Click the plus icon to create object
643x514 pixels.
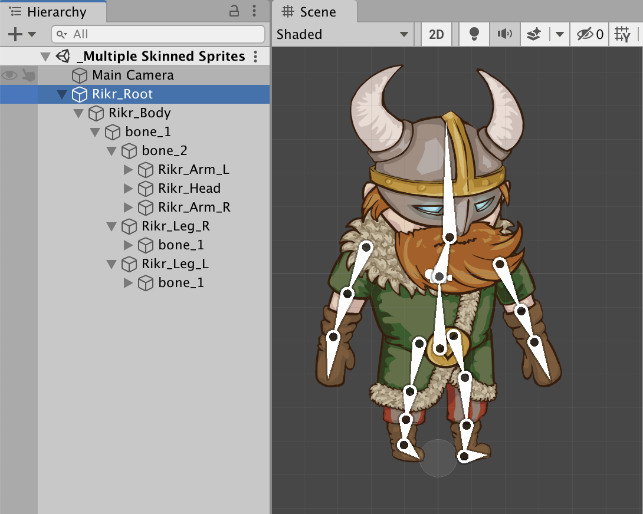click(x=15, y=34)
